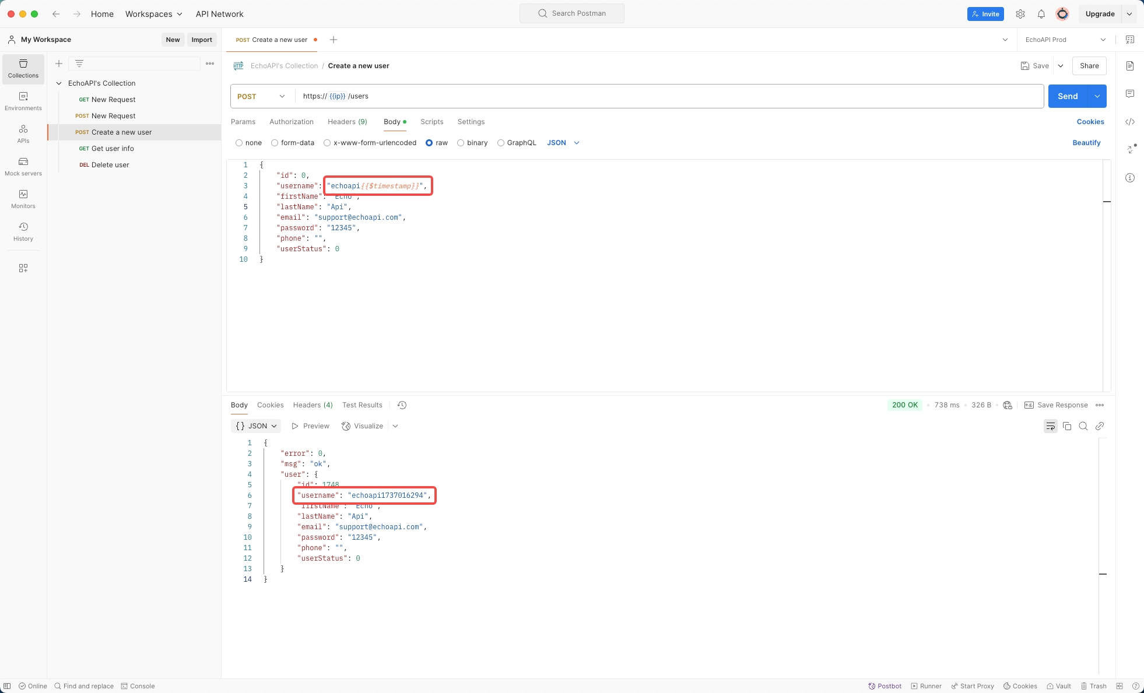Switch to the Scripts tab
This screenshot has height=693, width=1144.
(x=432, y=122)
